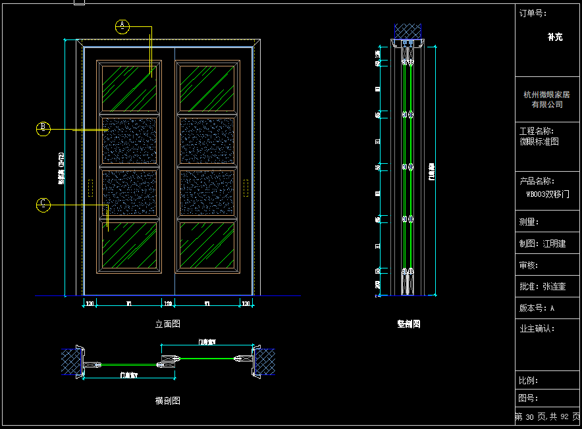The height and width of the screenshot is (429, 582).
Task: Click the company name 杭州微眼家居有限公司
Action: tap(546, 99)
